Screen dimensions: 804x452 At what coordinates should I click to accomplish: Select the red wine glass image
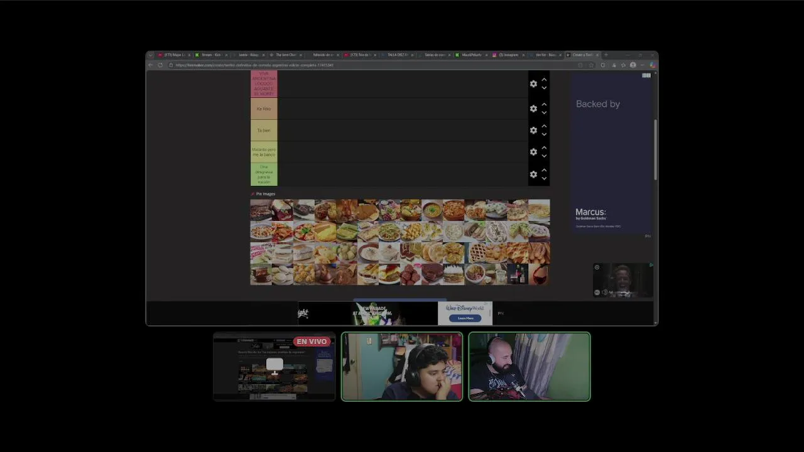(539, 274)
